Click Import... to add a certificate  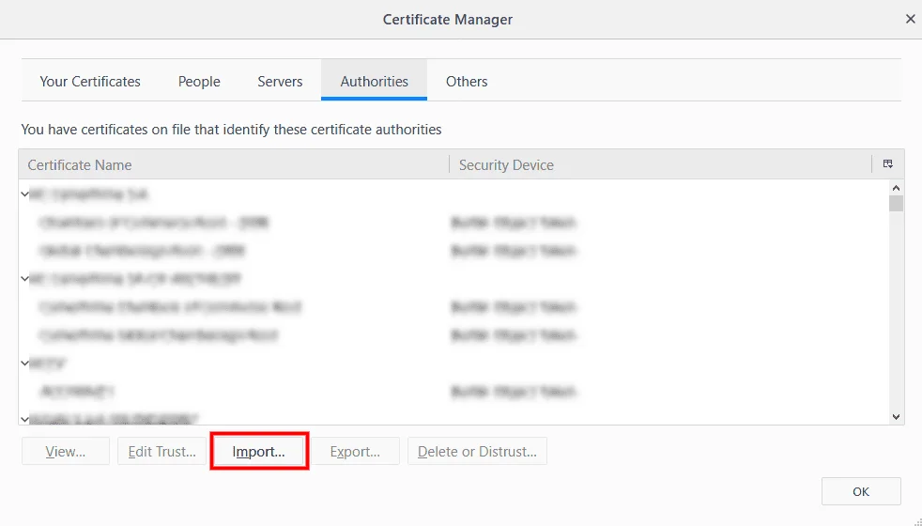259,451
